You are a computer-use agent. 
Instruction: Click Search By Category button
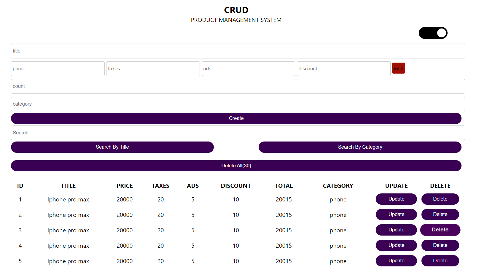[x=360, y=147]
